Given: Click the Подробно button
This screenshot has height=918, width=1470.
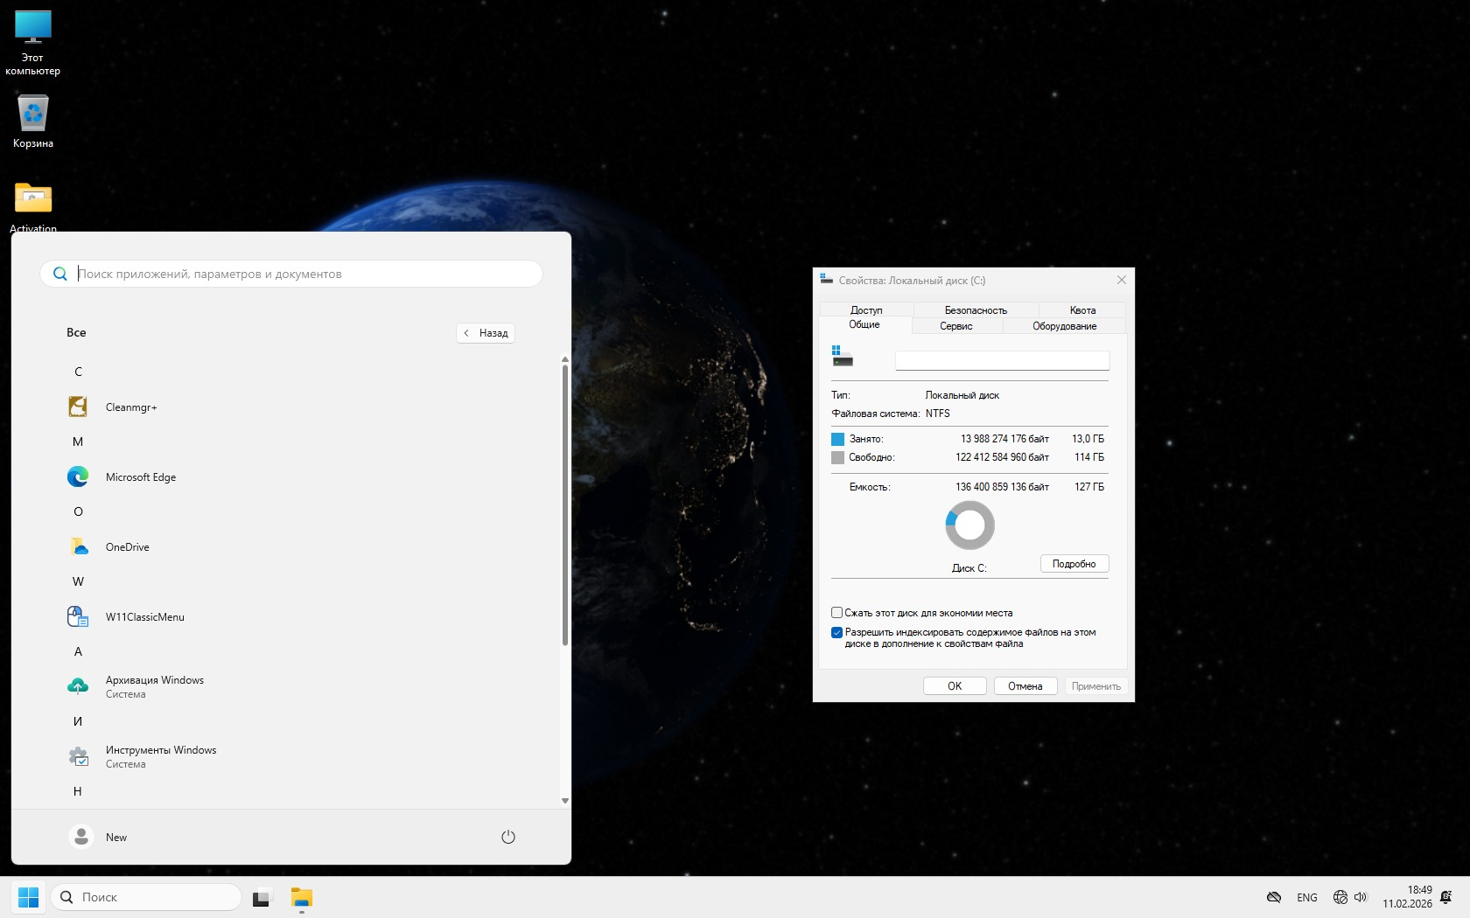Looking at the screenshot, I should (x=1074, y=564).
